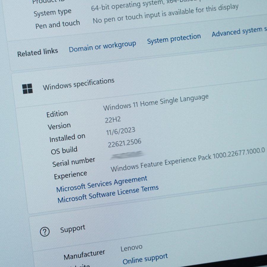Click the Pen and touch label

pyautogui.click(x=58, y=25)
